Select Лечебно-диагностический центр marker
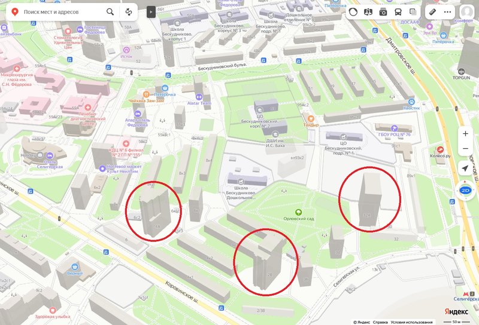The height and width of the screenshot is (325, 479). click(88, 108)
